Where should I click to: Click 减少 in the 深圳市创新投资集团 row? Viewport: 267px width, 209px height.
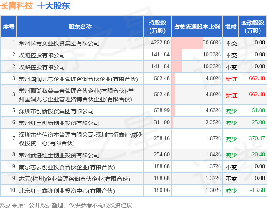pyautogui.click(x=231, y=111)
